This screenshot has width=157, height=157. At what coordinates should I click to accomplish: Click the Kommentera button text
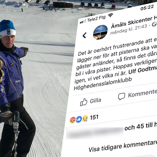(x=143, y=93)
